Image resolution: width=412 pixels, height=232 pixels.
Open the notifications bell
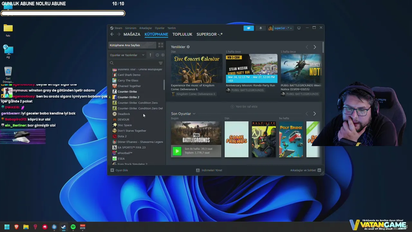tap(261, 28)
